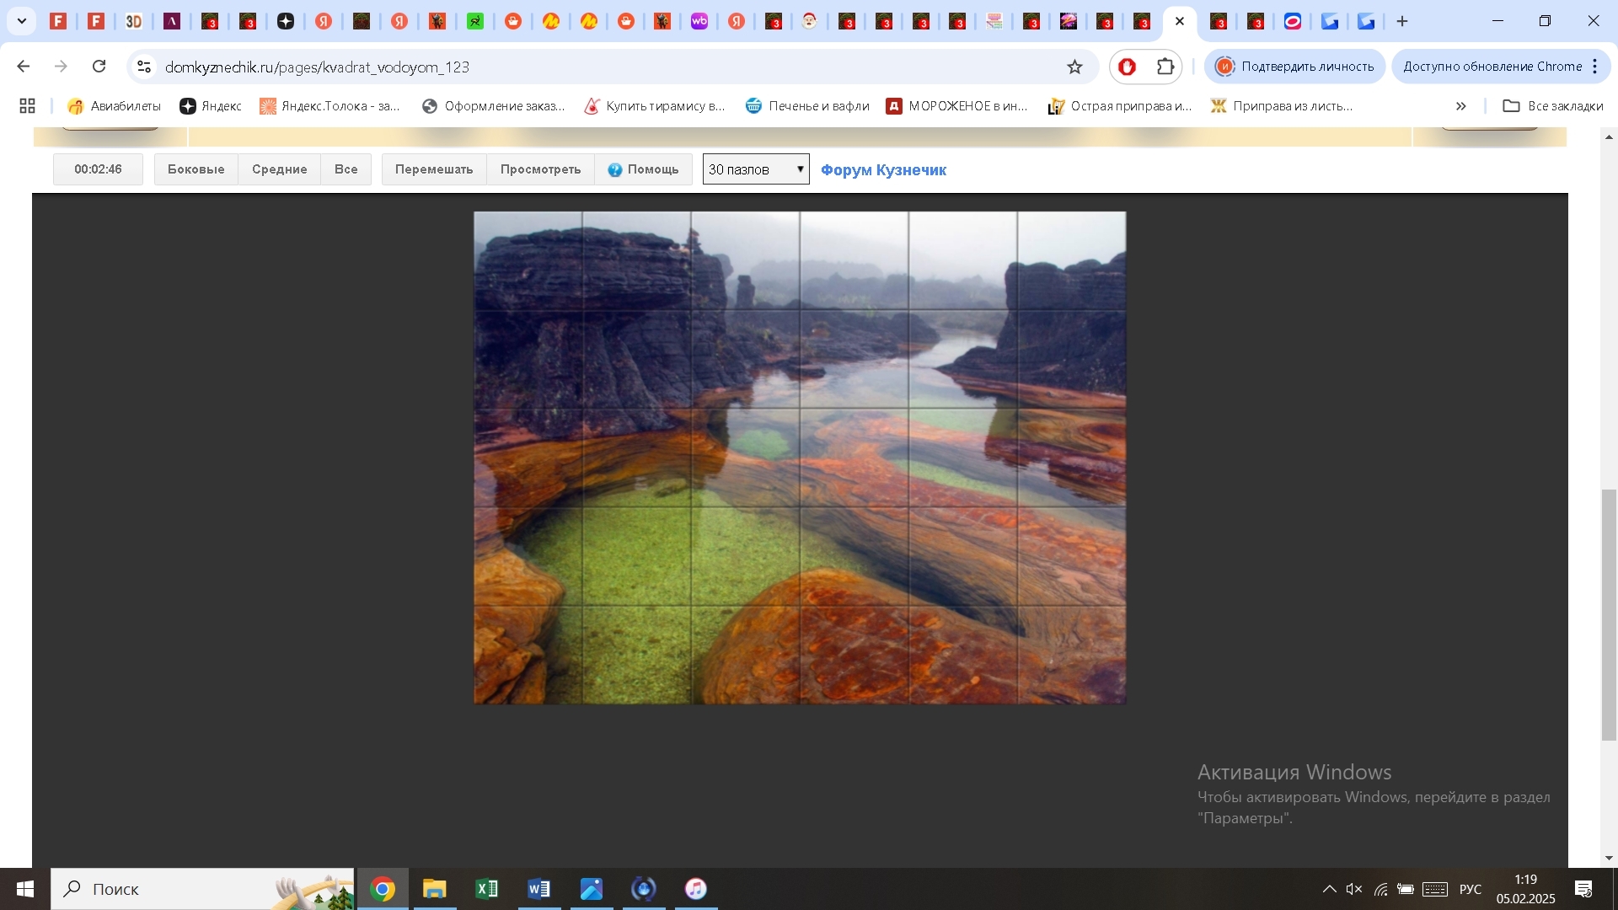
Task: Open Chrome three-dot menu
Action: pyautogui.click(x=1595, y=67)
